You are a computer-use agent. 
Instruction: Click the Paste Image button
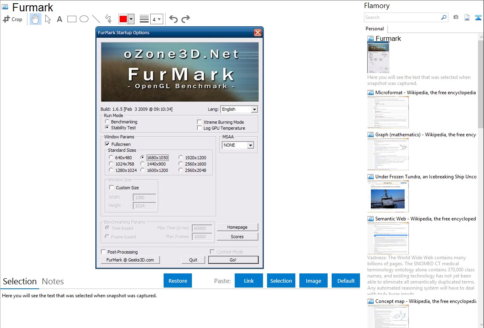[314, 281]
